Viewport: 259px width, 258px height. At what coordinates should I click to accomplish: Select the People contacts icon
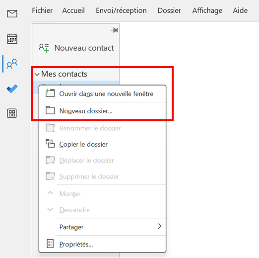tap(12, 64)
